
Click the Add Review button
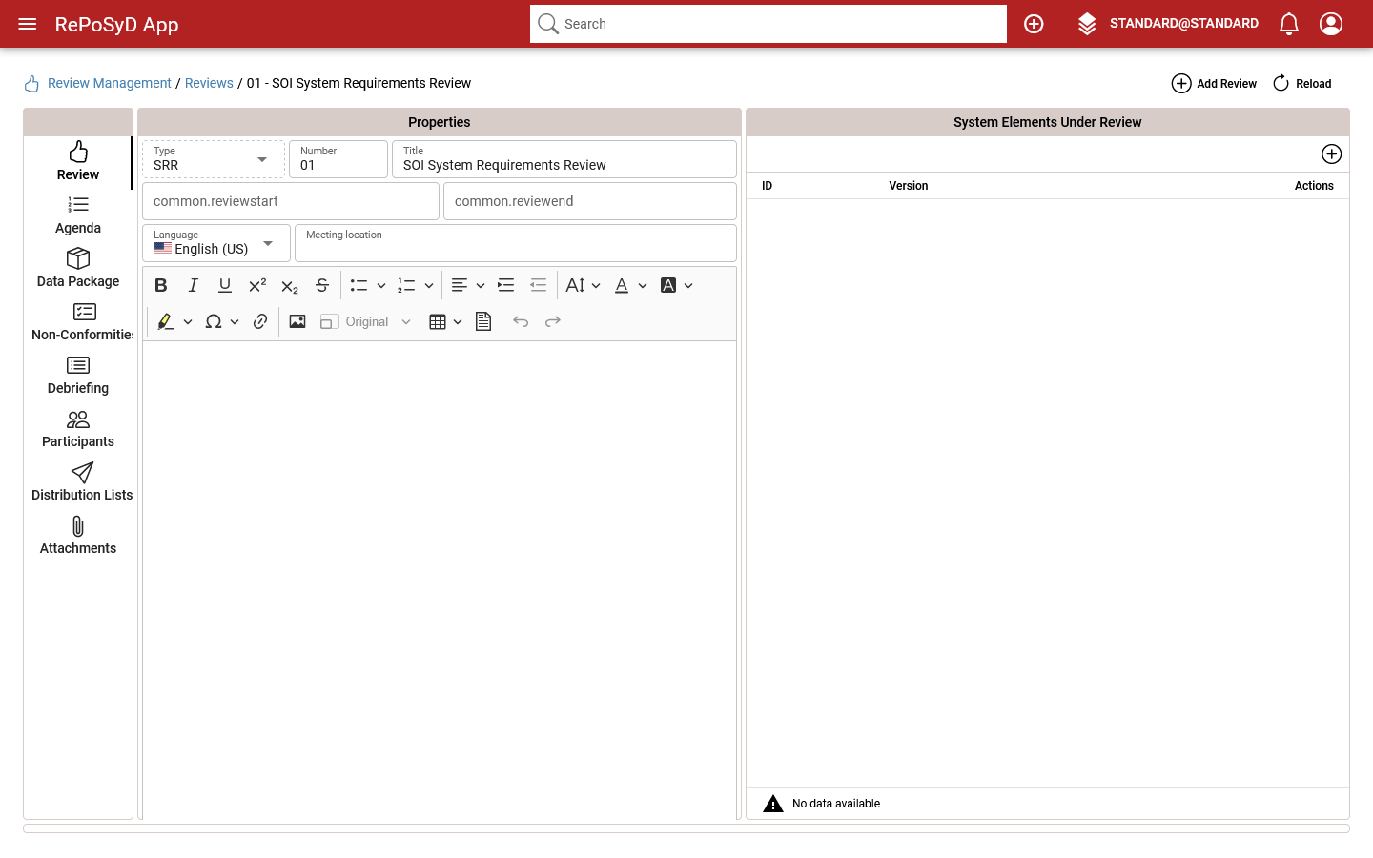[1214, 84]
